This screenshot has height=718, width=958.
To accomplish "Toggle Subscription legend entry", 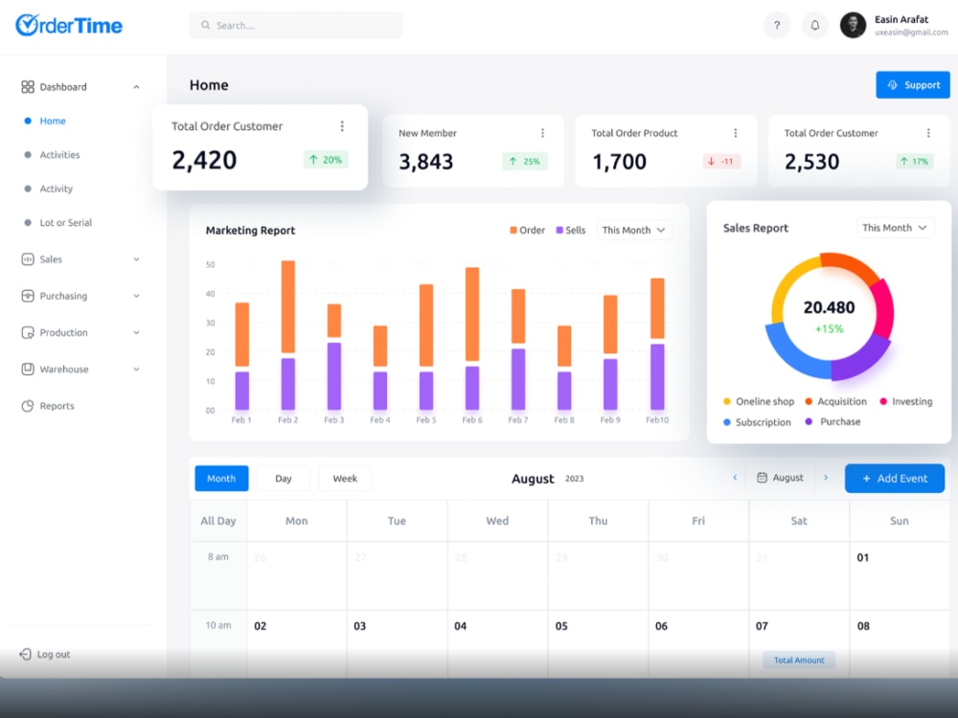I will tap(757, 422).
